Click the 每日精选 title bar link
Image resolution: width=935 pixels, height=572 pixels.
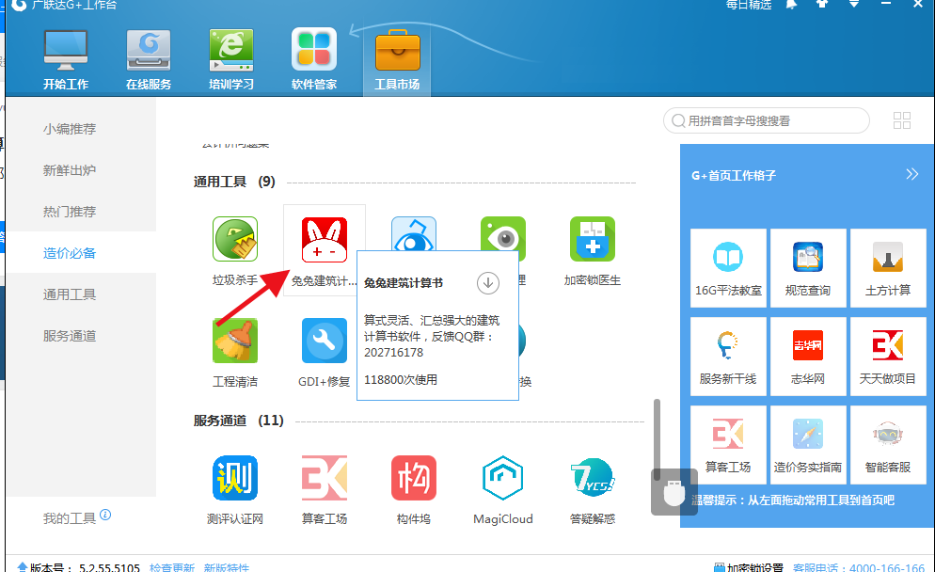pos(749,5)
